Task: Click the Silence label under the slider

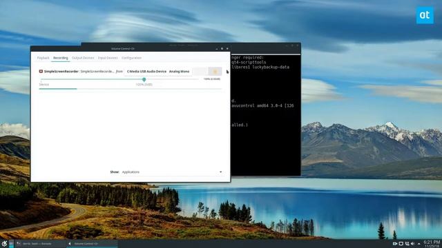Action: point(44,84)
